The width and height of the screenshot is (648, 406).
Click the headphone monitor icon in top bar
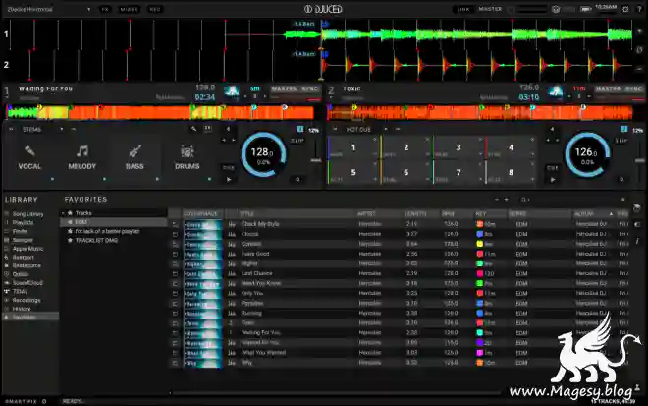point(556,9)
